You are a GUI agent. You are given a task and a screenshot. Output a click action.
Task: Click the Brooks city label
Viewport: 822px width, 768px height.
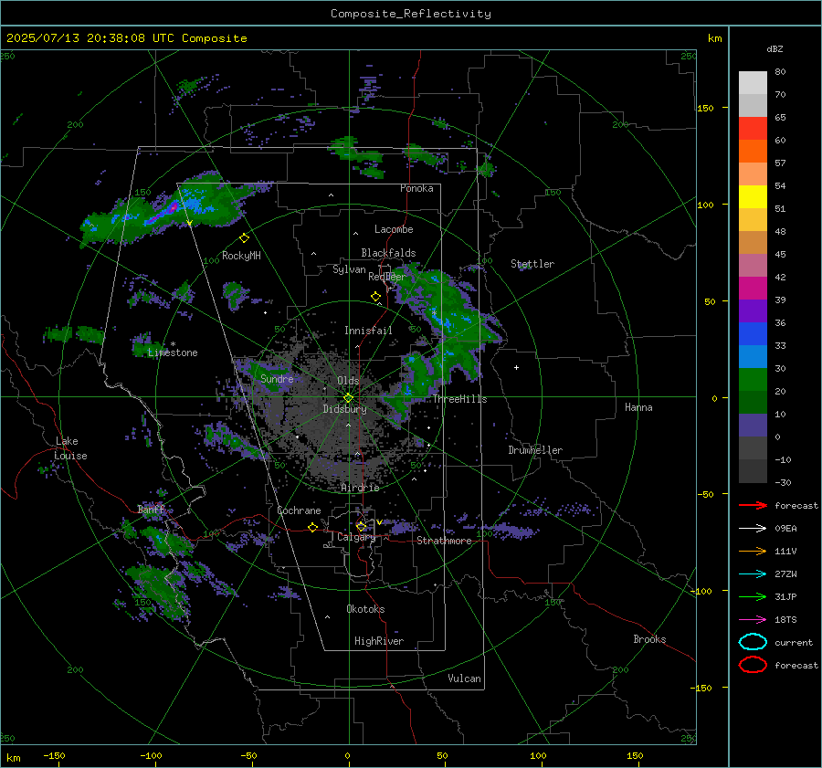pos(649,639)
